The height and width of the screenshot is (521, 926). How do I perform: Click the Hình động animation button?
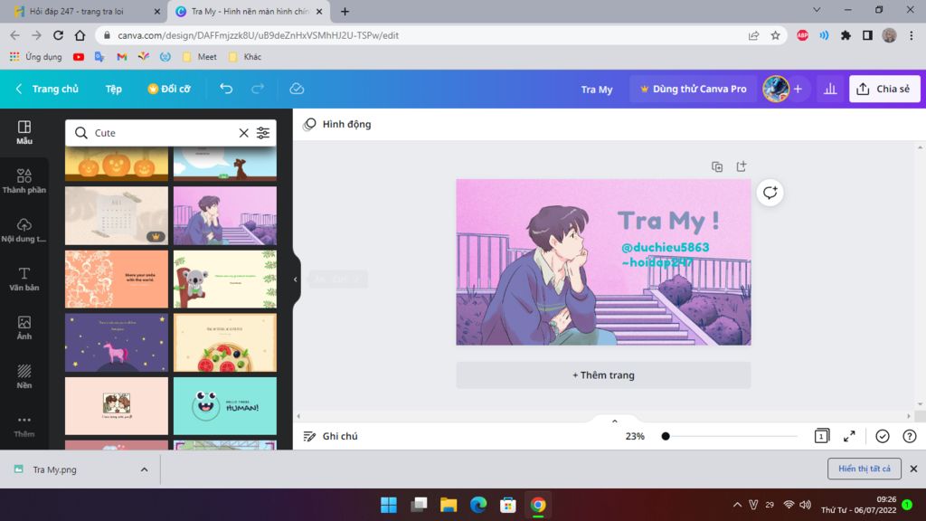[337, 124]
